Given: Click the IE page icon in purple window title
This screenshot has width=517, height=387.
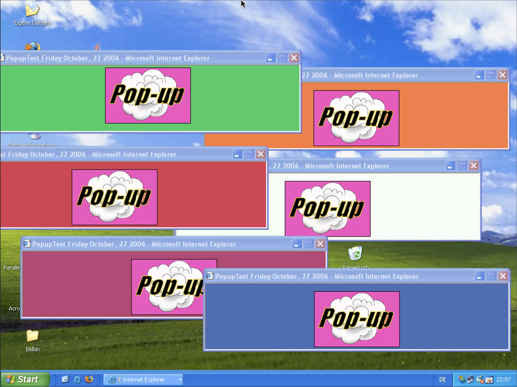Looking at the screenshot, I should pyautogui.click(x=27, y=244).
